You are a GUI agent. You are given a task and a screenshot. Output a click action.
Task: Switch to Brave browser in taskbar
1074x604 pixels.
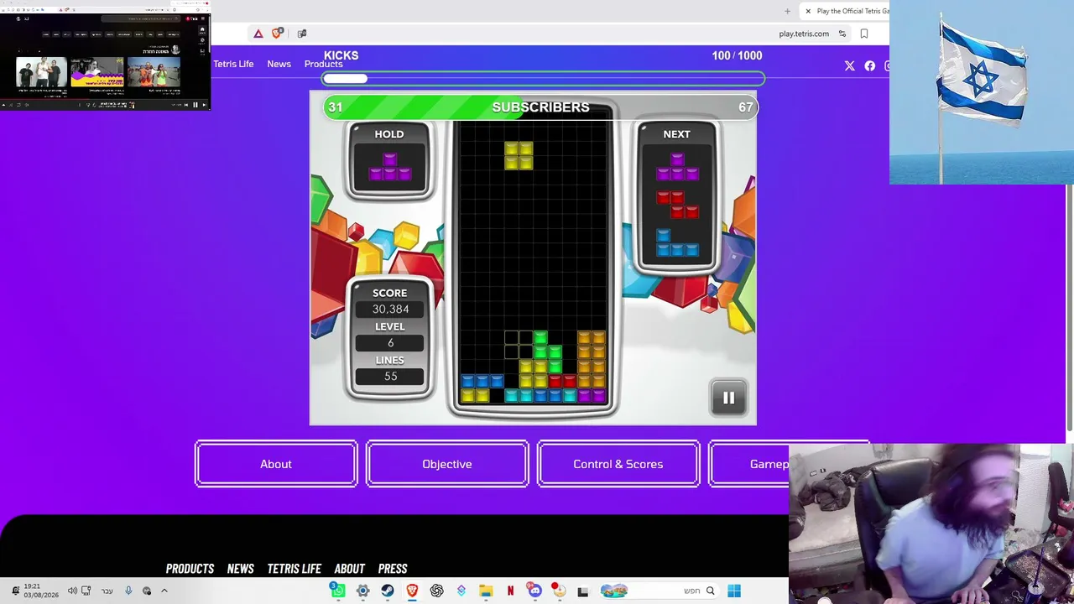click(x=412, y=591)
